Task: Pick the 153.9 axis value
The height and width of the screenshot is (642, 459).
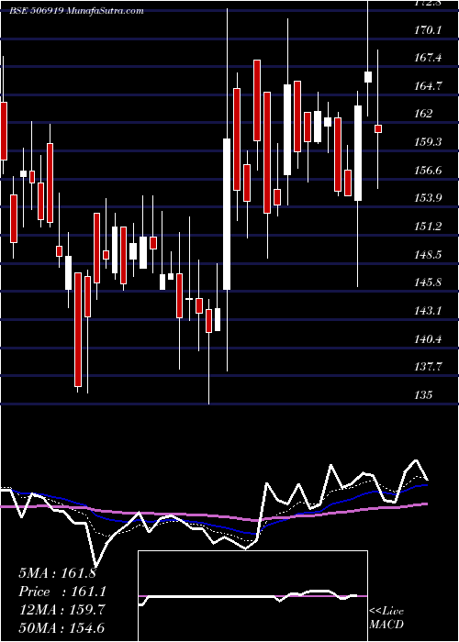Action: coord(429,198)
